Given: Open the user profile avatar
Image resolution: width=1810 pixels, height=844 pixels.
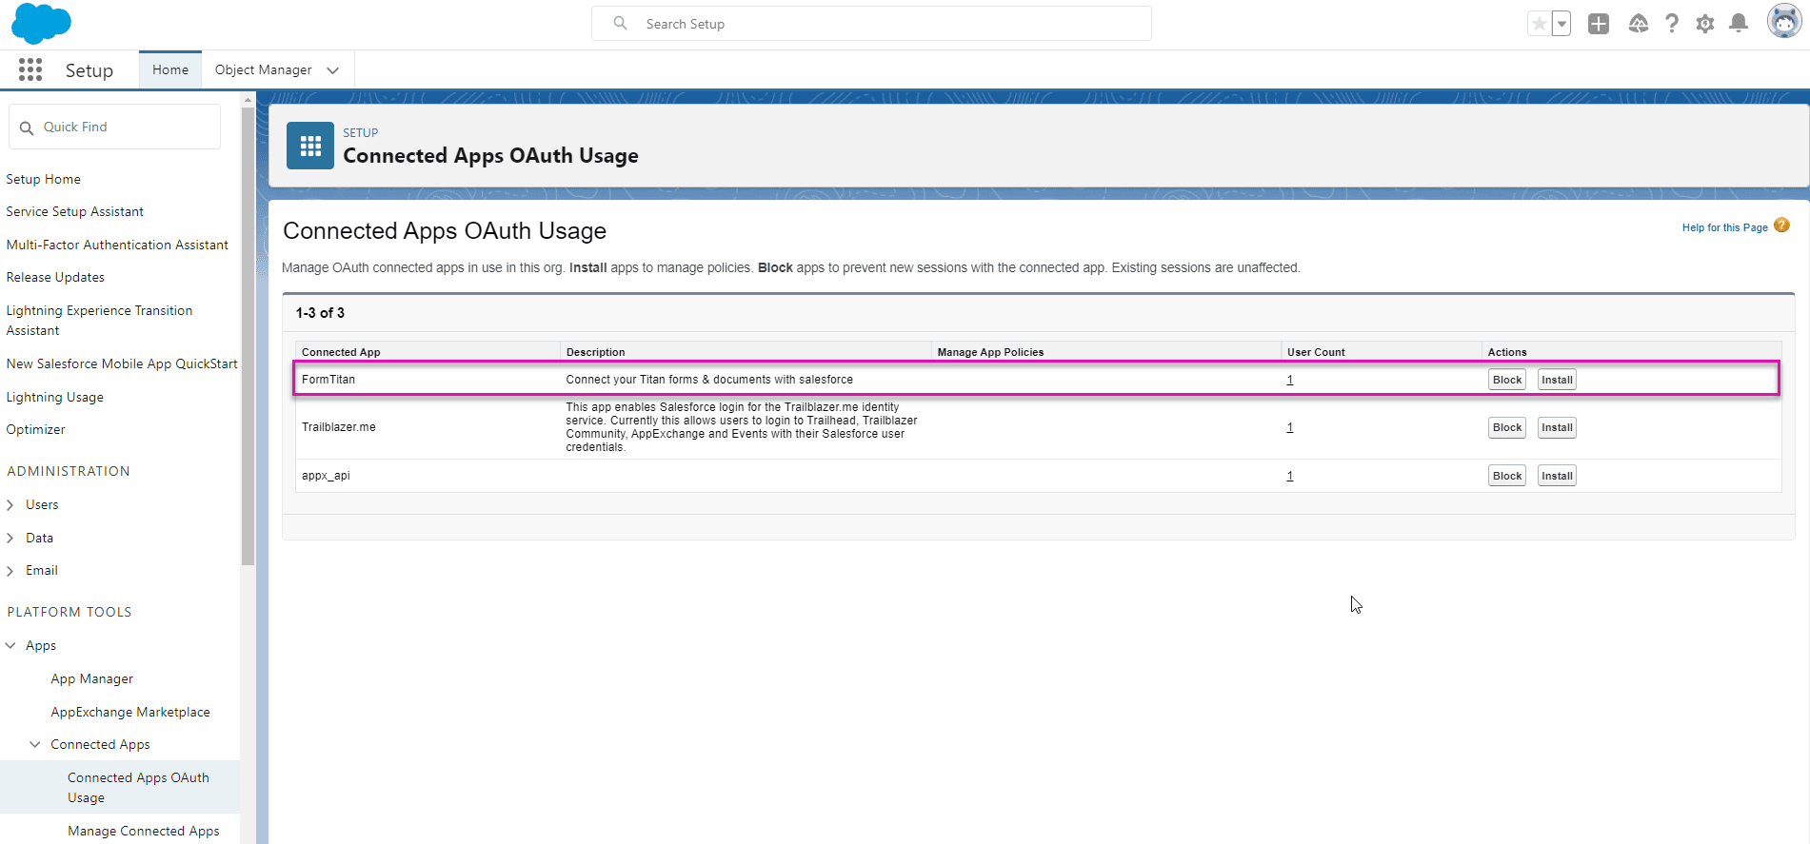Looking at the screenshot, I should point(1782,22).
